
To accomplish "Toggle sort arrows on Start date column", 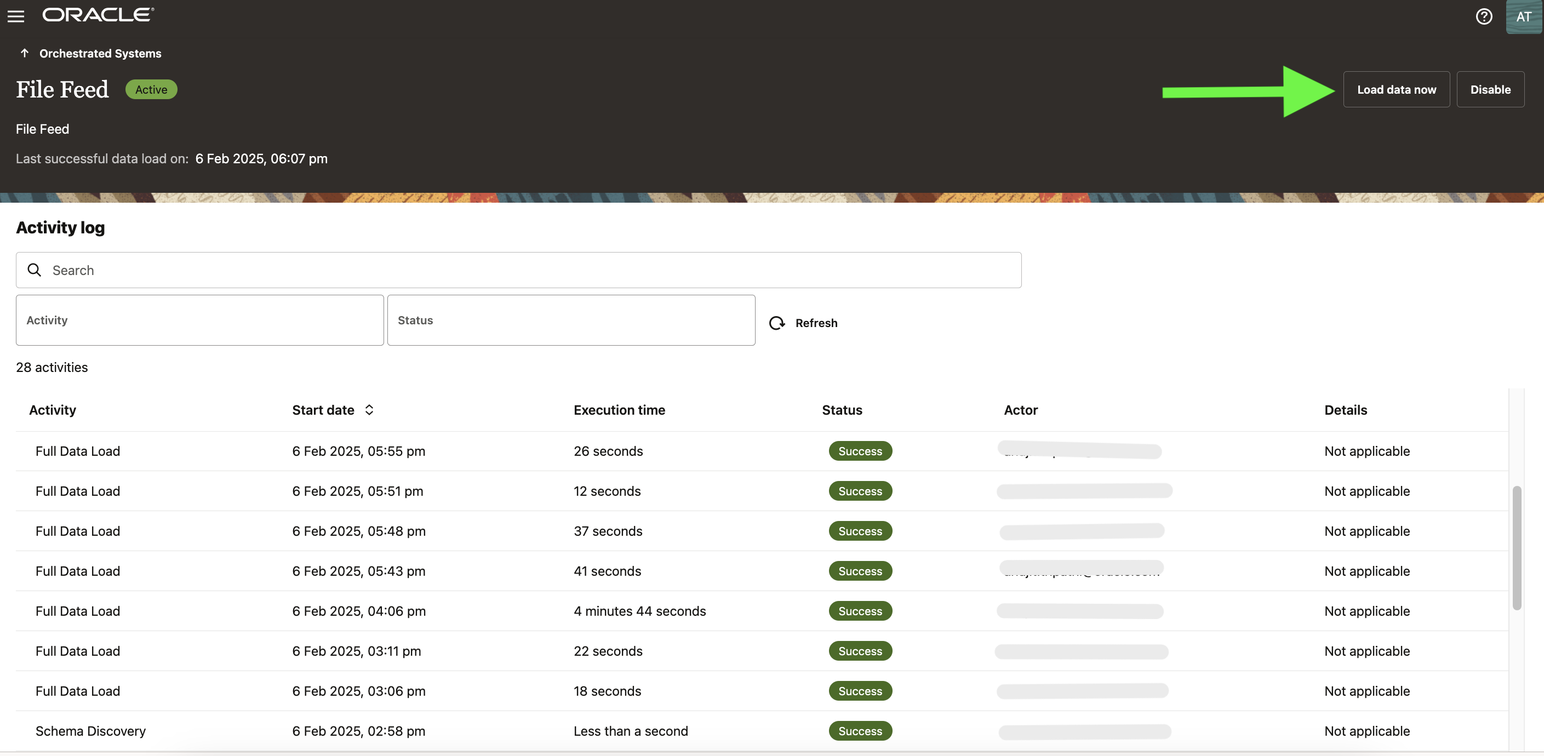I will click(369, 410).
